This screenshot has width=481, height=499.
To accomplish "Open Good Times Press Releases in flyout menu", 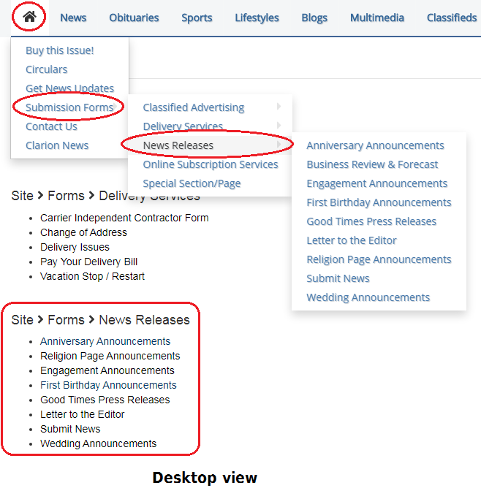I will coord(371,221).
